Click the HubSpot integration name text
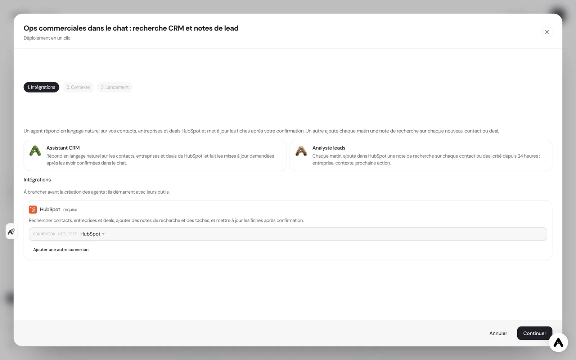Screen dimensions: 576x360 pyautogui.click(x=50, y=210)
